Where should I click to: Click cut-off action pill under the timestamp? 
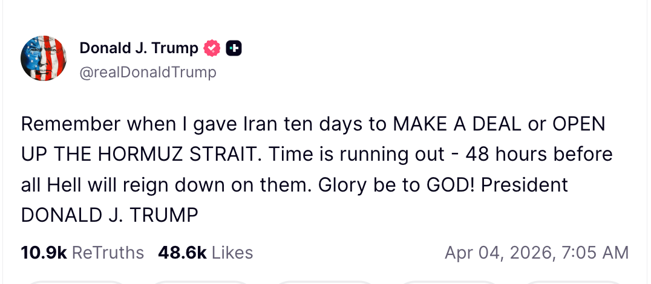coord(575,282)
